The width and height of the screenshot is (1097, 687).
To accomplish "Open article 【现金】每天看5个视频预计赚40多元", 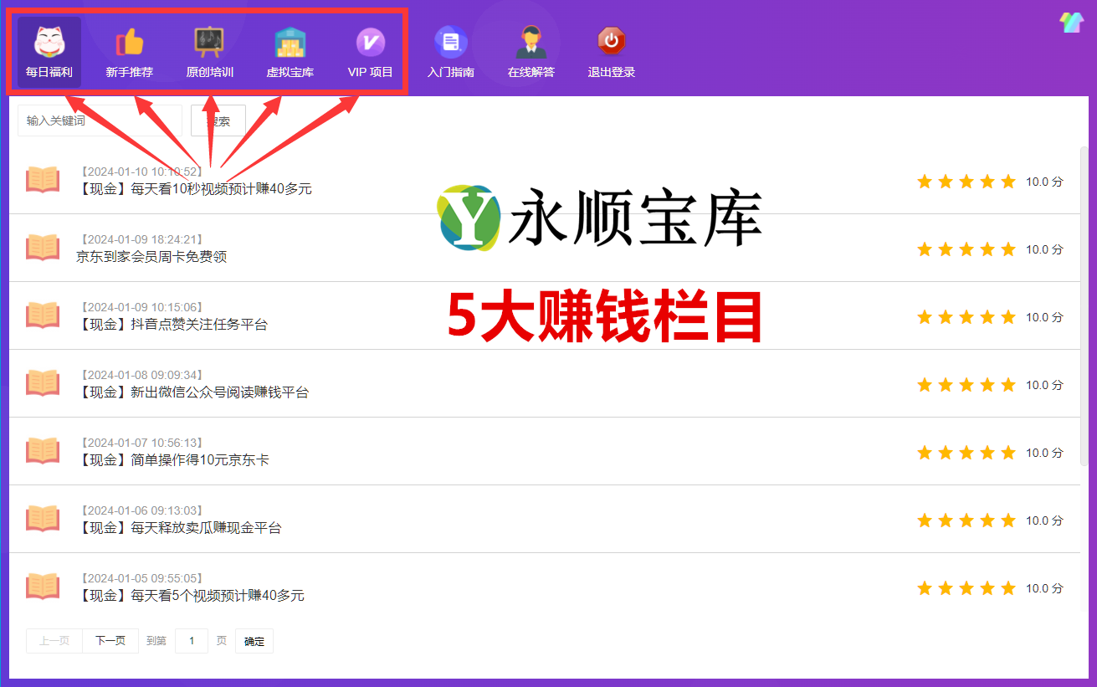I will (191, 596).
